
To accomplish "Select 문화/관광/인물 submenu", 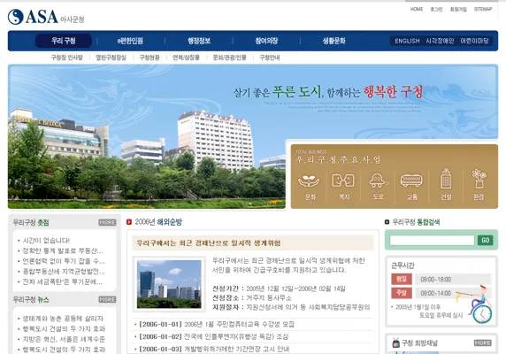I will [229, 58].
